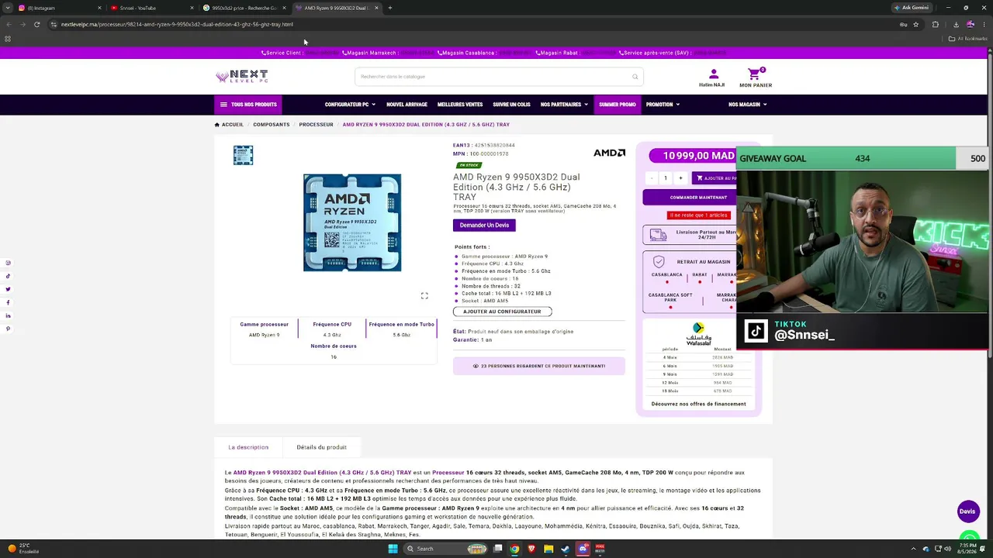Click the quantity input field
Viewport: 993px width, 558px height.
tap(665, 178)
